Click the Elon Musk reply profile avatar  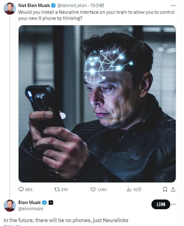tap(10, 206)
